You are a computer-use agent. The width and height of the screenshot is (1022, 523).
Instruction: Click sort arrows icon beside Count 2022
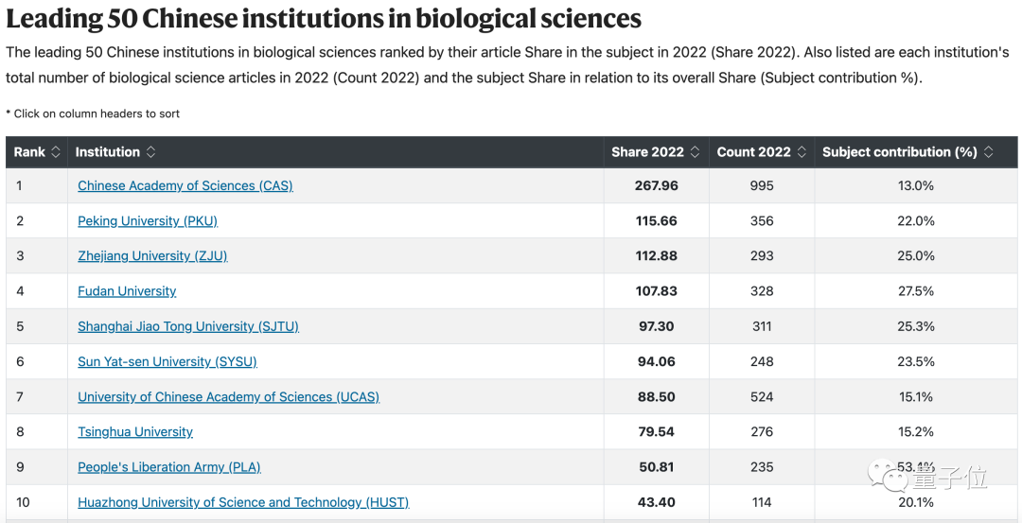click(x=802, y=152)
